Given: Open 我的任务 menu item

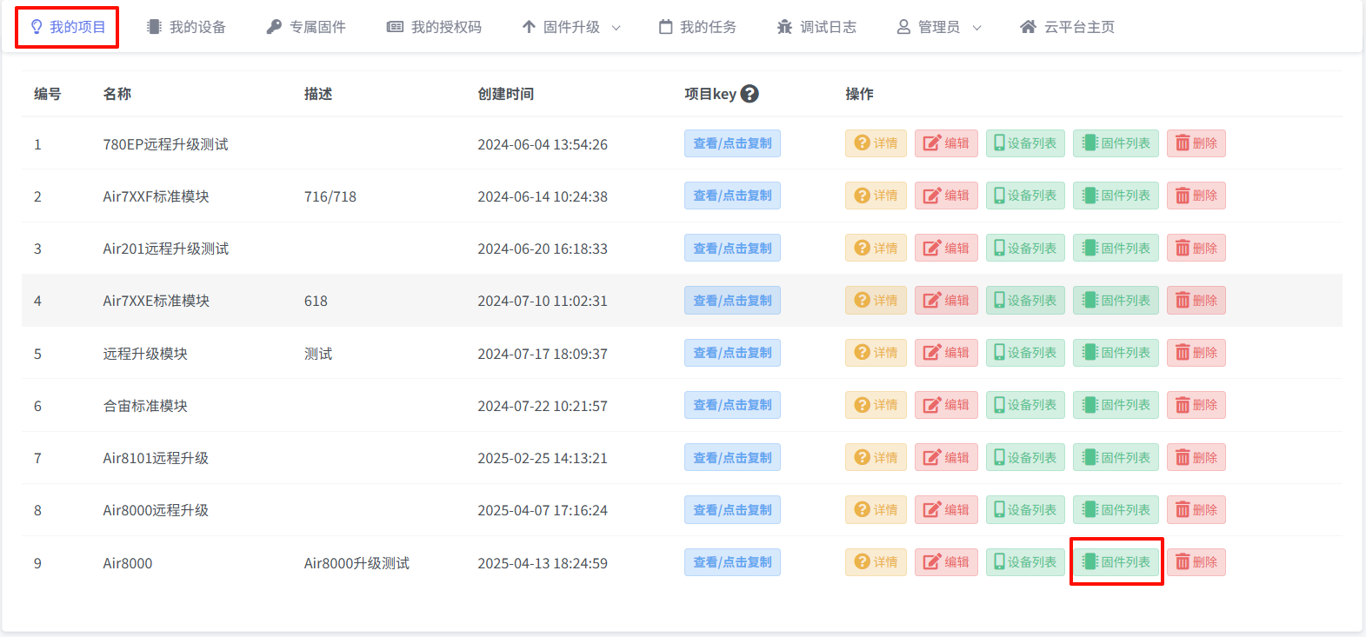Looking at the screenshot, I should 697,27.
